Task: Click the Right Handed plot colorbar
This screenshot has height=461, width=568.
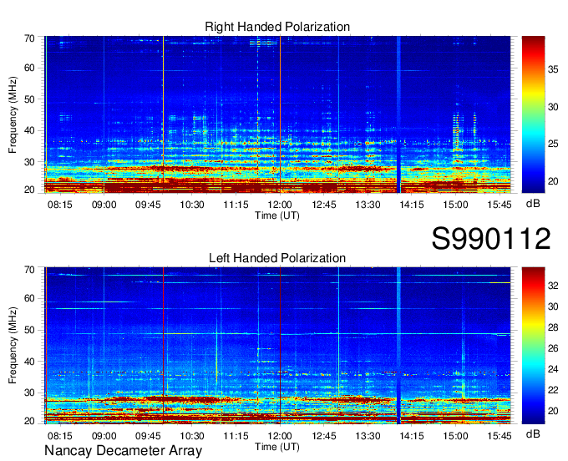Action: click(533, 114)
